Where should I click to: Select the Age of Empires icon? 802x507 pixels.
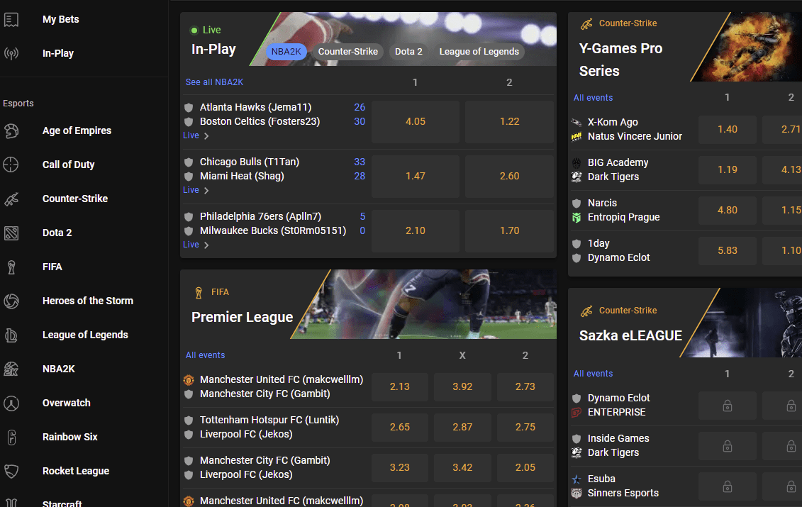[11, 130]
